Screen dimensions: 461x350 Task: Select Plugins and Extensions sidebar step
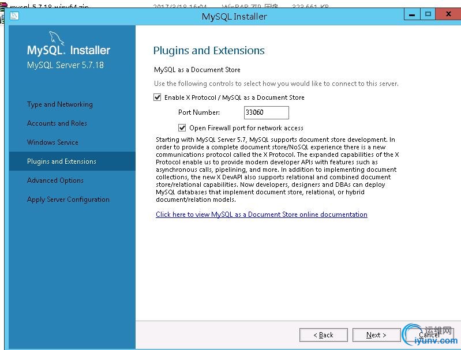point(72,161)
